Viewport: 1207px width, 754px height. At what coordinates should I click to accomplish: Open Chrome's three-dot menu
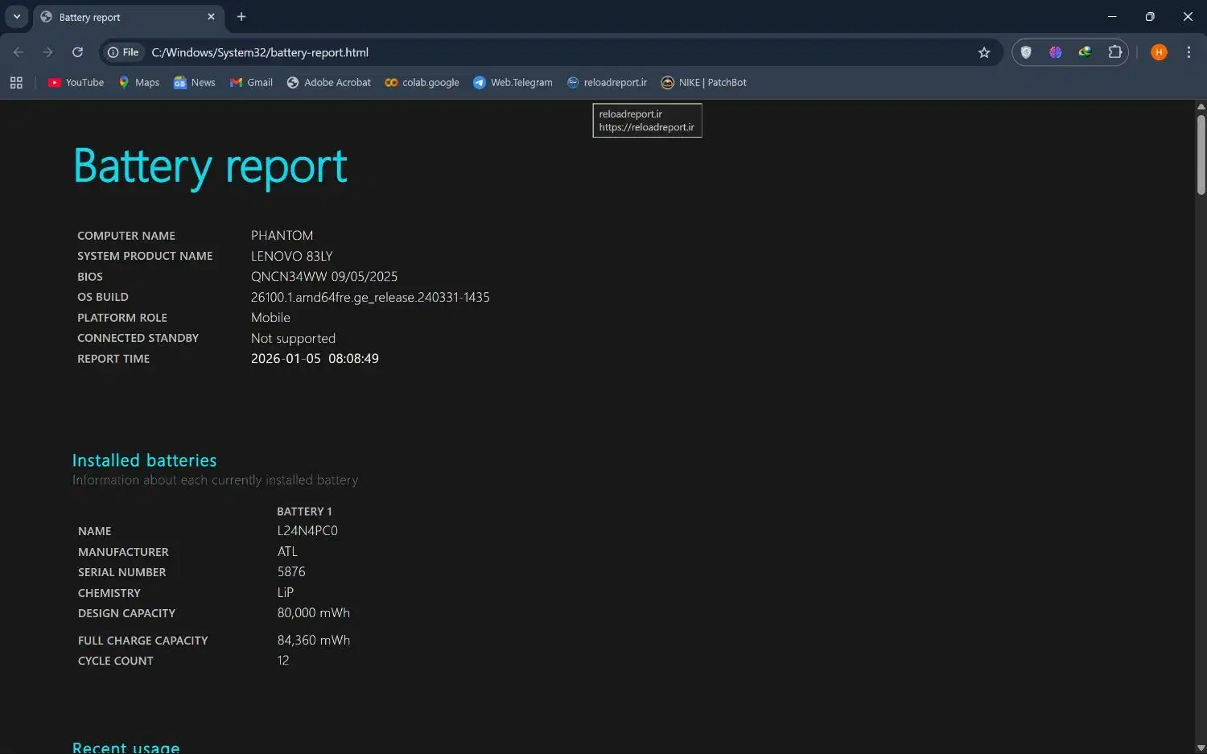(x=1188, y=52)
